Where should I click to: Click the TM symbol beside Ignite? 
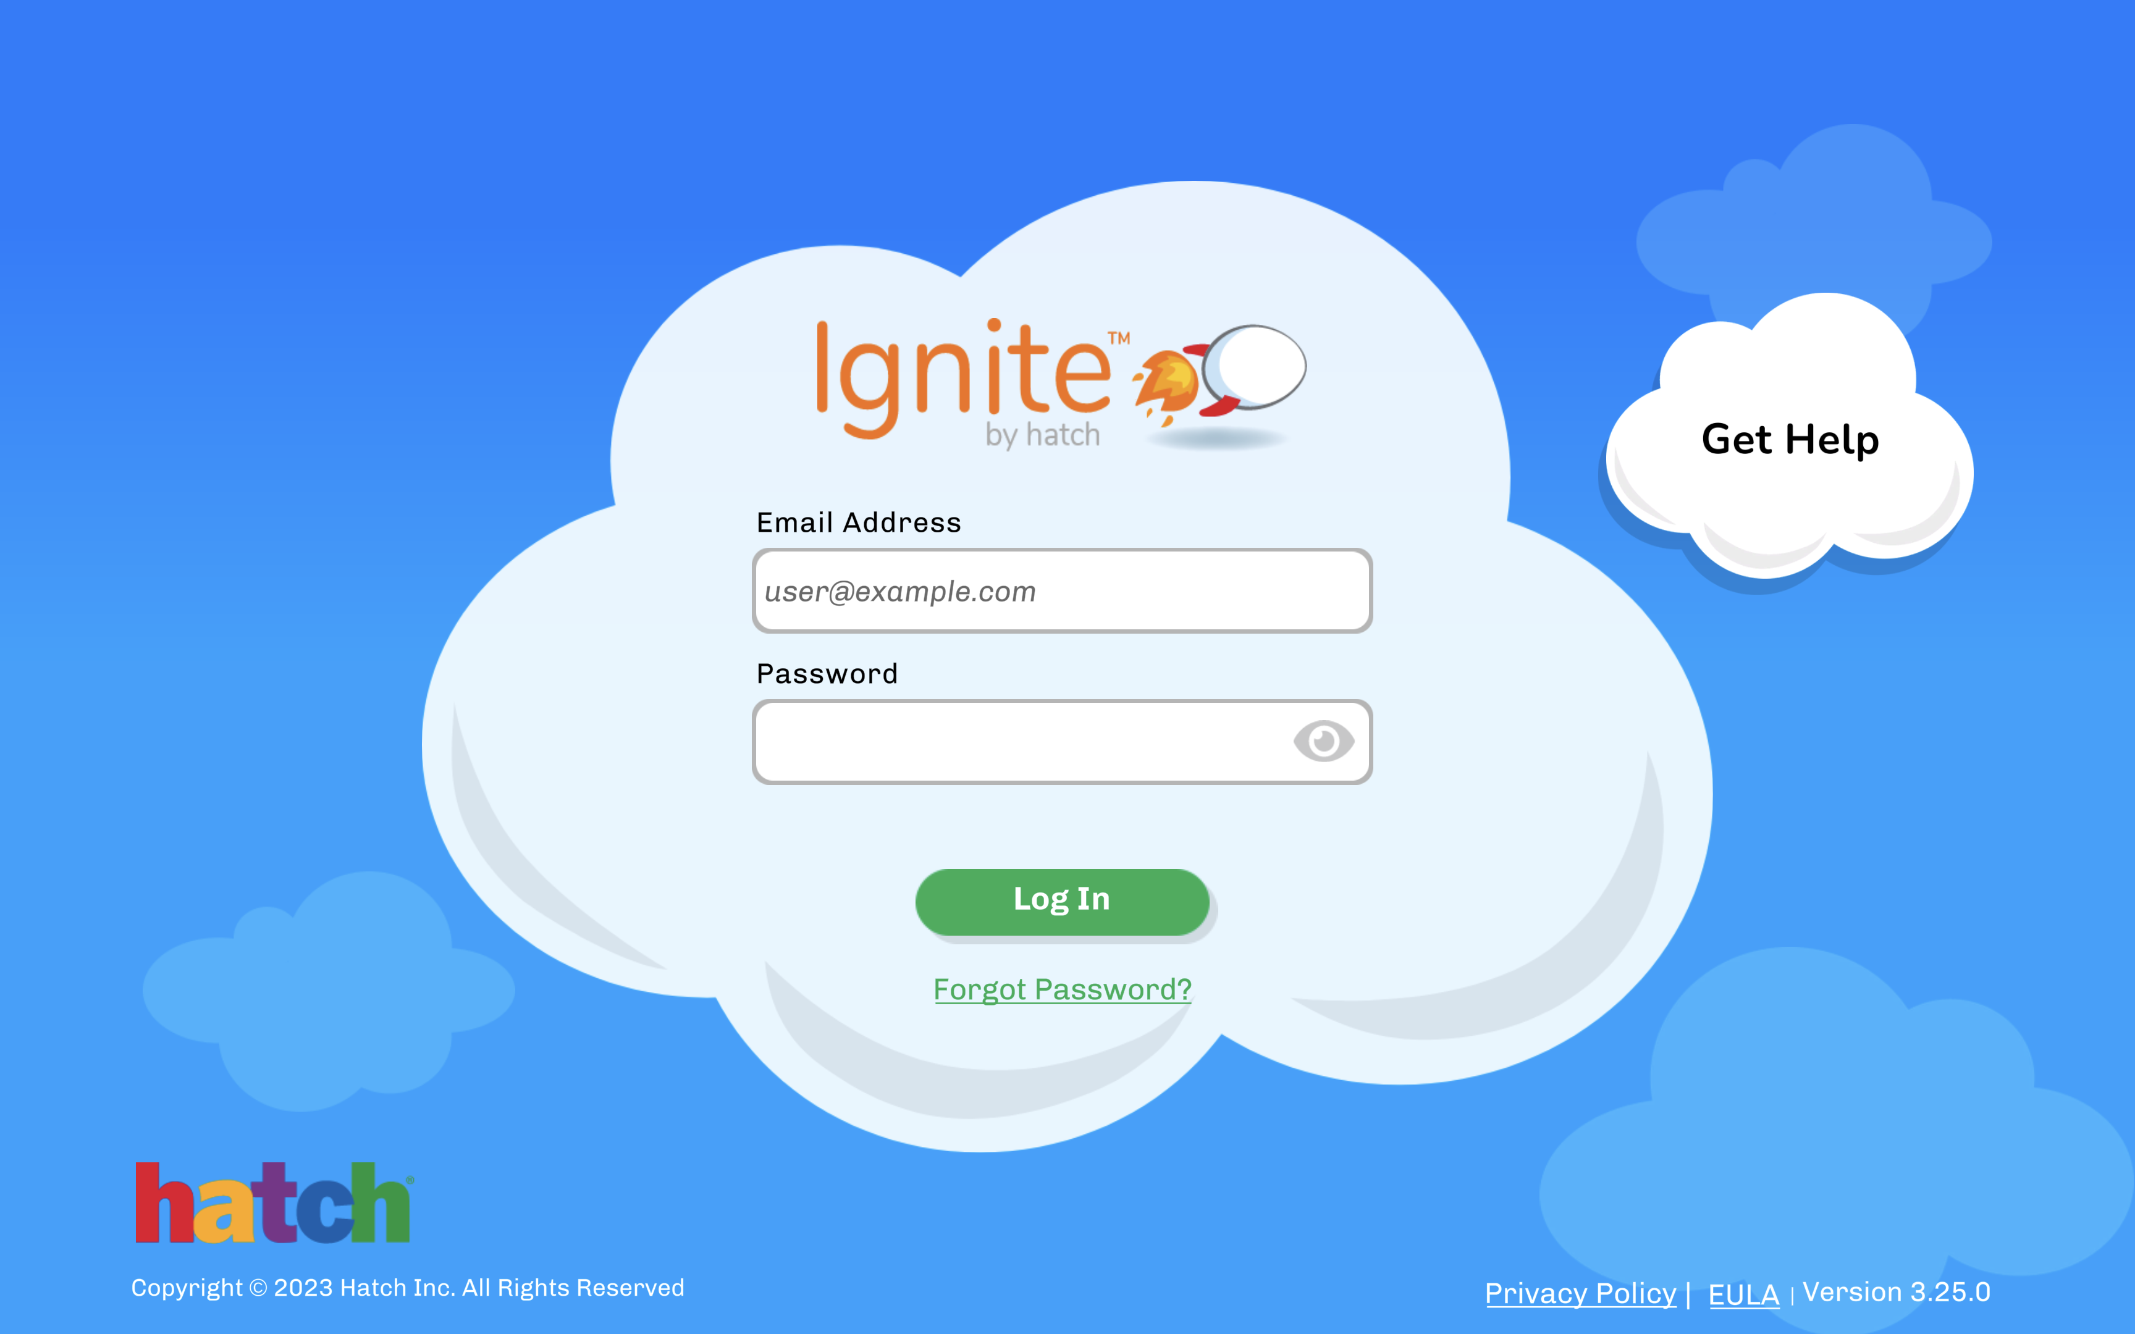tap(1119, 338)
